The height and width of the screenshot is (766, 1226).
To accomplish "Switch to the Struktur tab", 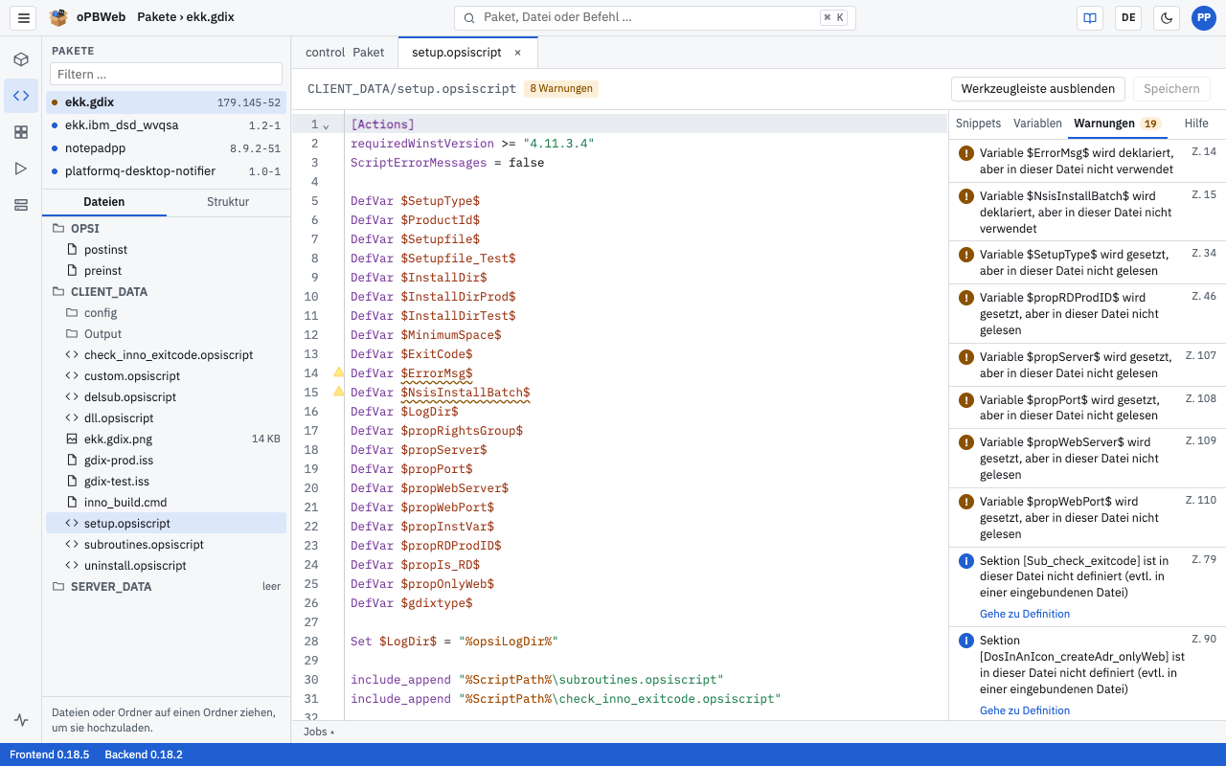I will 228,202.
